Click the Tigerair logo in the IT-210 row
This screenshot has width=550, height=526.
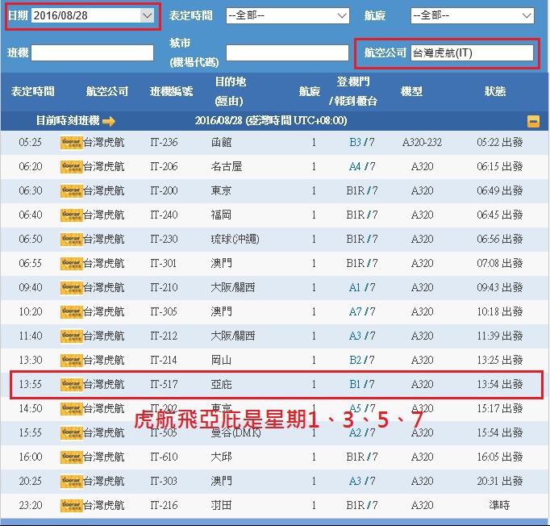72,288
